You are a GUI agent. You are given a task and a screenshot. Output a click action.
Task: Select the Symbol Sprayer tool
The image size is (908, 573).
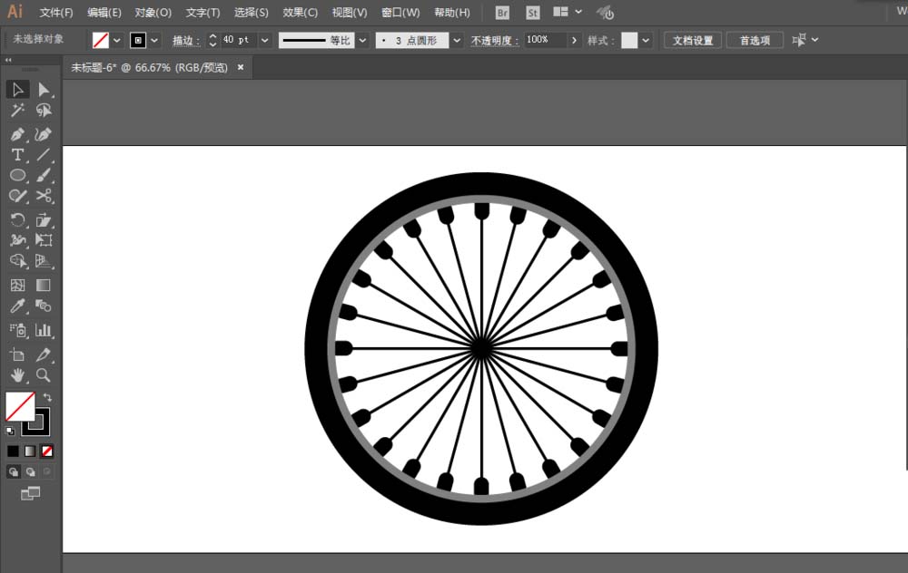(17, 330)
